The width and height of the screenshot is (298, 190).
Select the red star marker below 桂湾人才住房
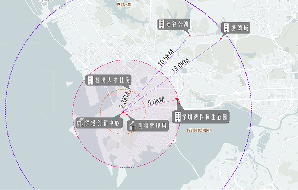(x=130, y=91)
